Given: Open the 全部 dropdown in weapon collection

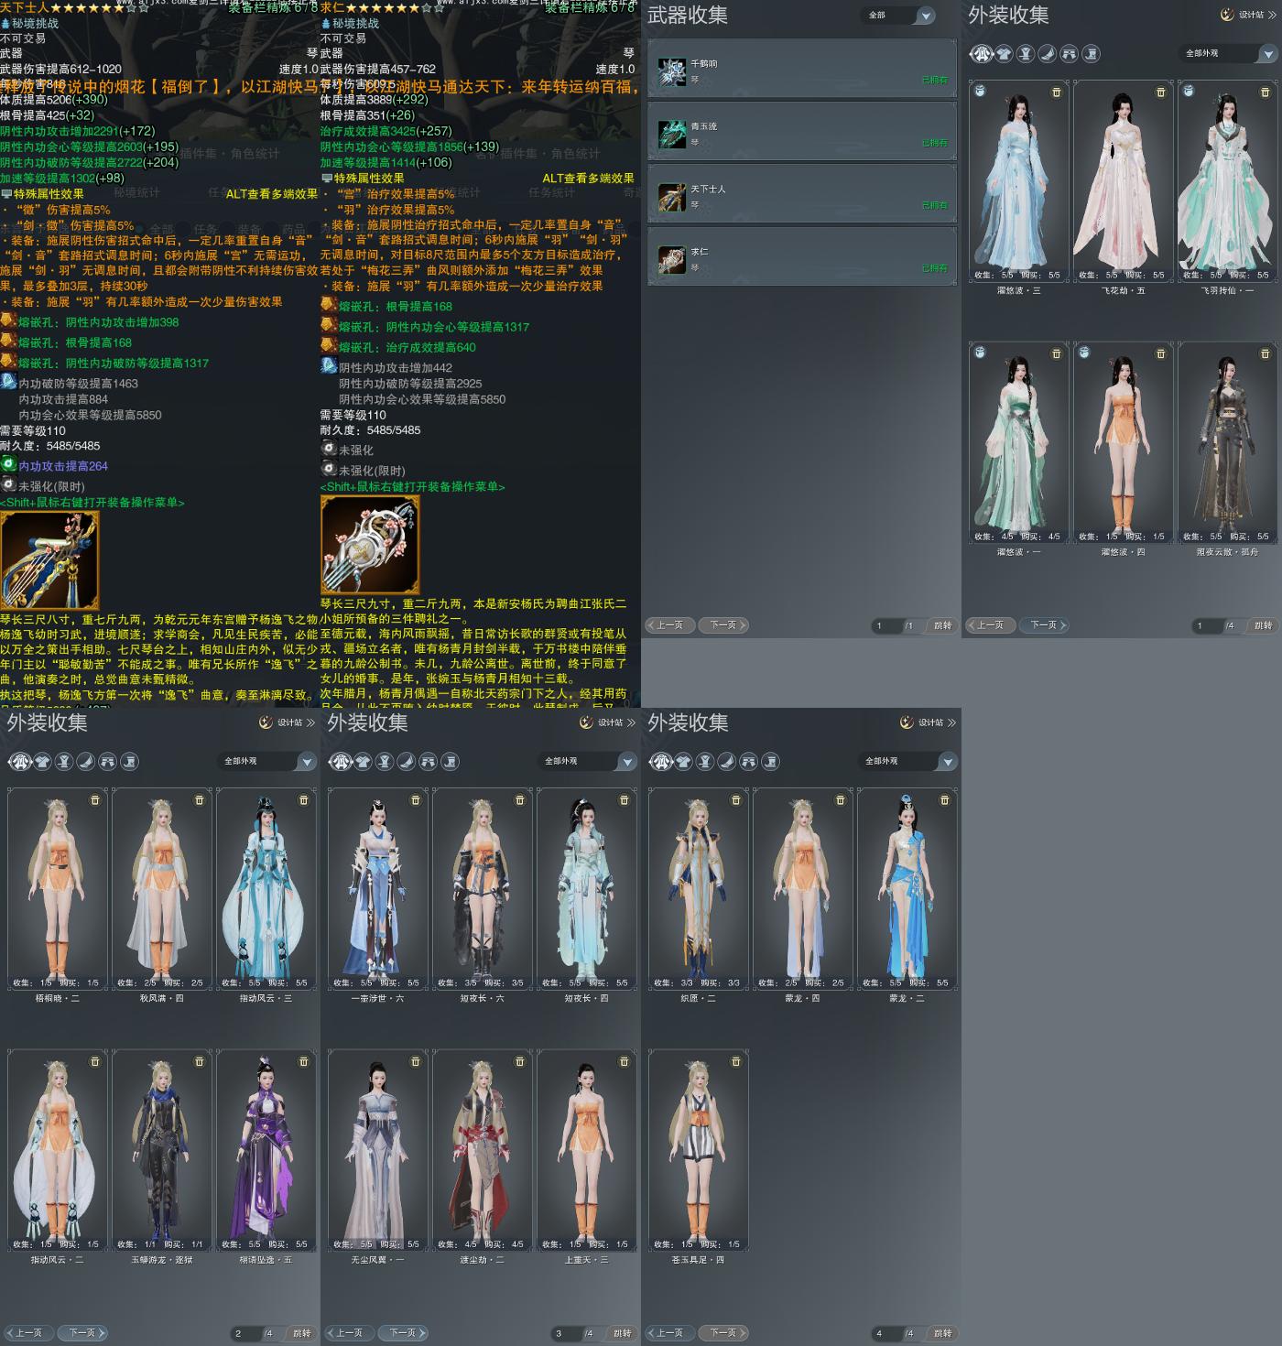Looking at the screenshot, I should tap(898, 16).
